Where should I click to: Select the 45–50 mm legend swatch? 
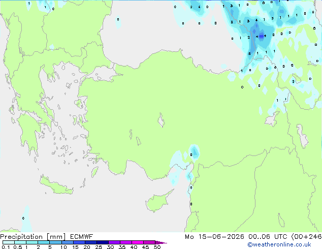point(149,242)
